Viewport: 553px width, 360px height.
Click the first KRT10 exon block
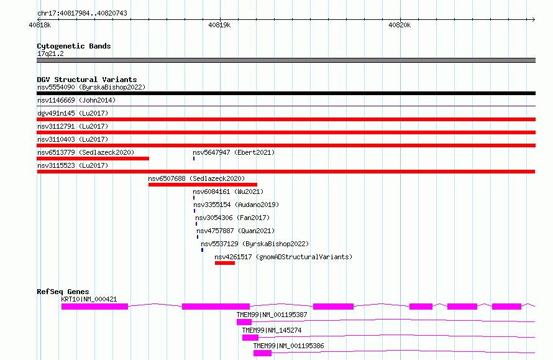coord(94,307)
